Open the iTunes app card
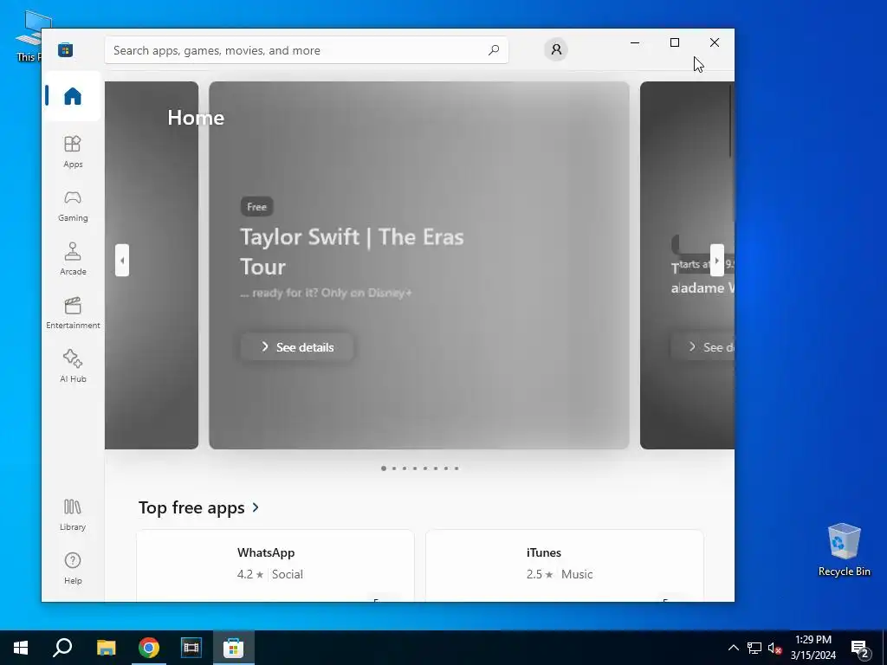The width and height of the screenshot is (887, 665). coord(565,565)
